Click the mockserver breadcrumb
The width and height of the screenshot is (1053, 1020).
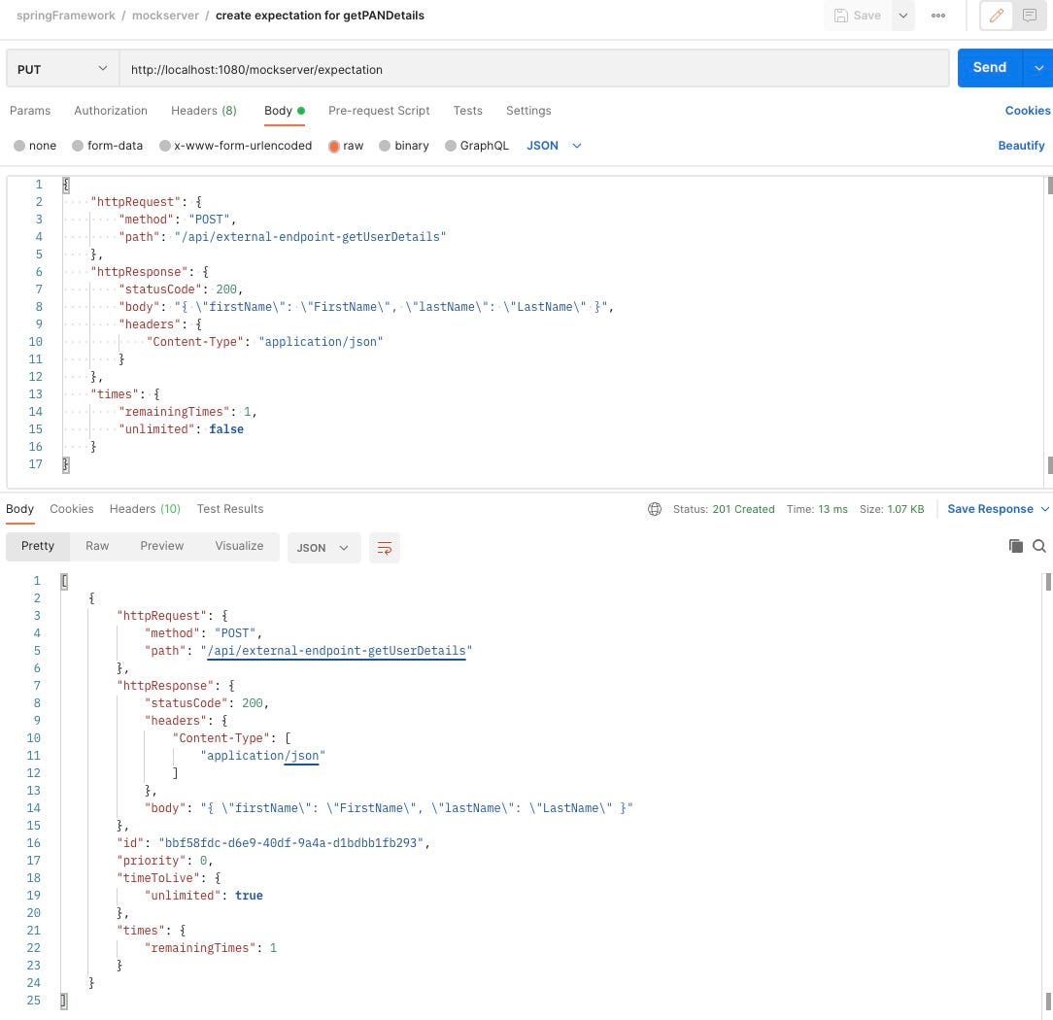point(165,16)
